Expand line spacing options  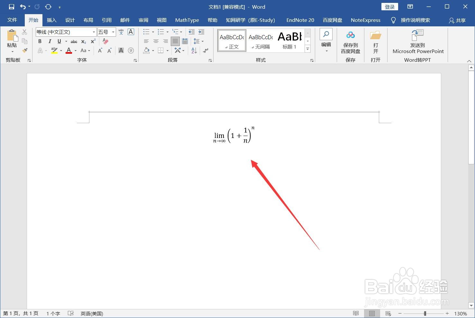pyautogui.click(x=203, y=41)
